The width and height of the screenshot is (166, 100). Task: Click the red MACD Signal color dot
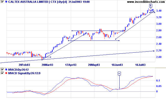6,73
